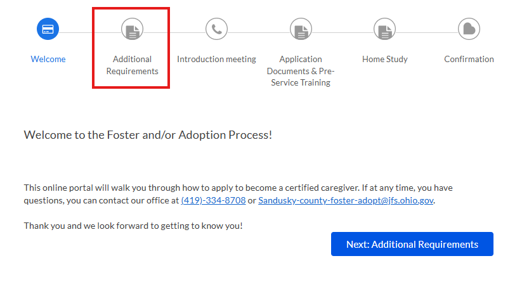Screen dimensions: 529x289
Task: Click the Application Documents step document icon
Action: (x=301, y=29)
